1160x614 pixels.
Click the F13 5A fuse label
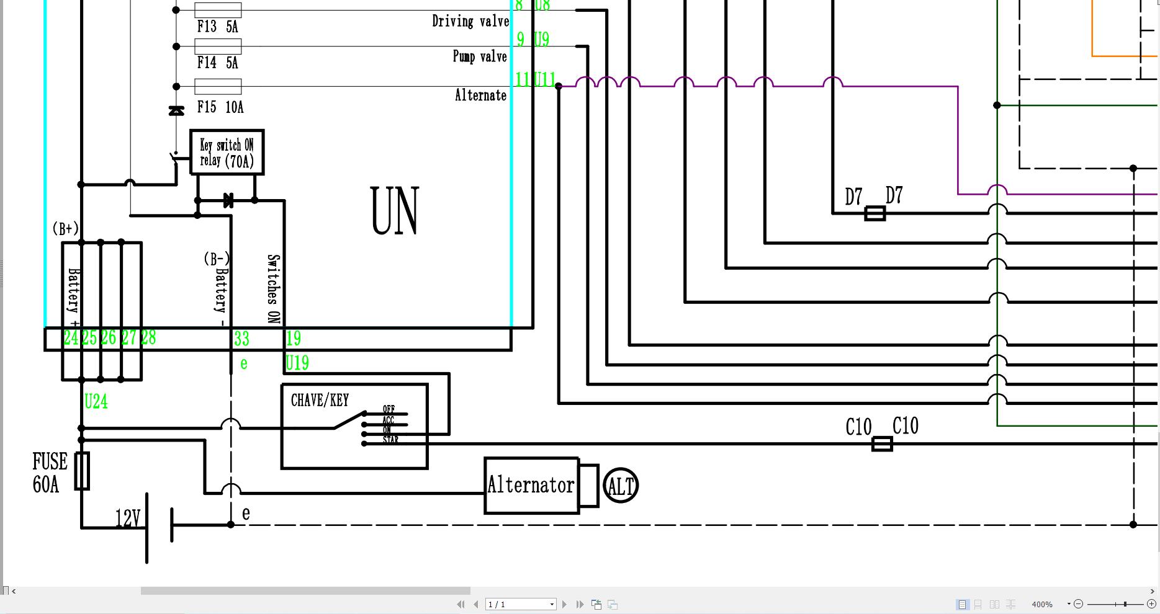coord(217,27)
